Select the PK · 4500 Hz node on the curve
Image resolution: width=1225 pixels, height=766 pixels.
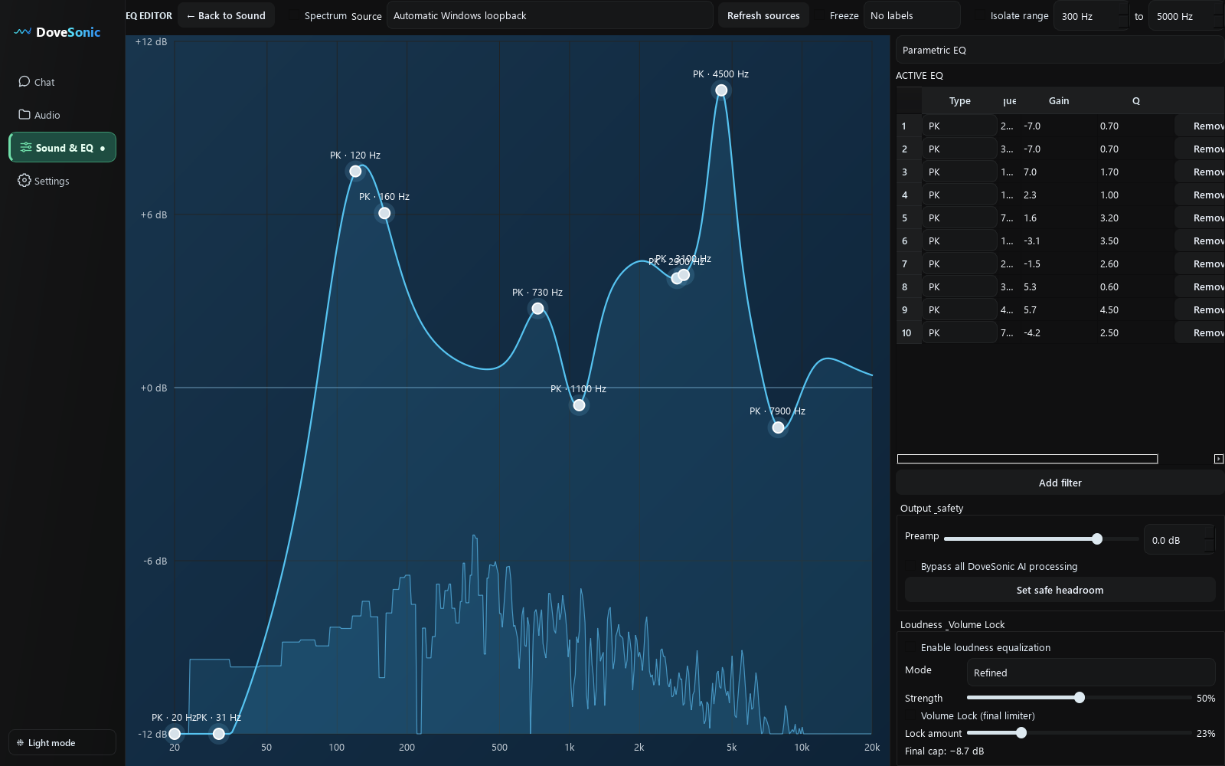[x=721, y=90]
